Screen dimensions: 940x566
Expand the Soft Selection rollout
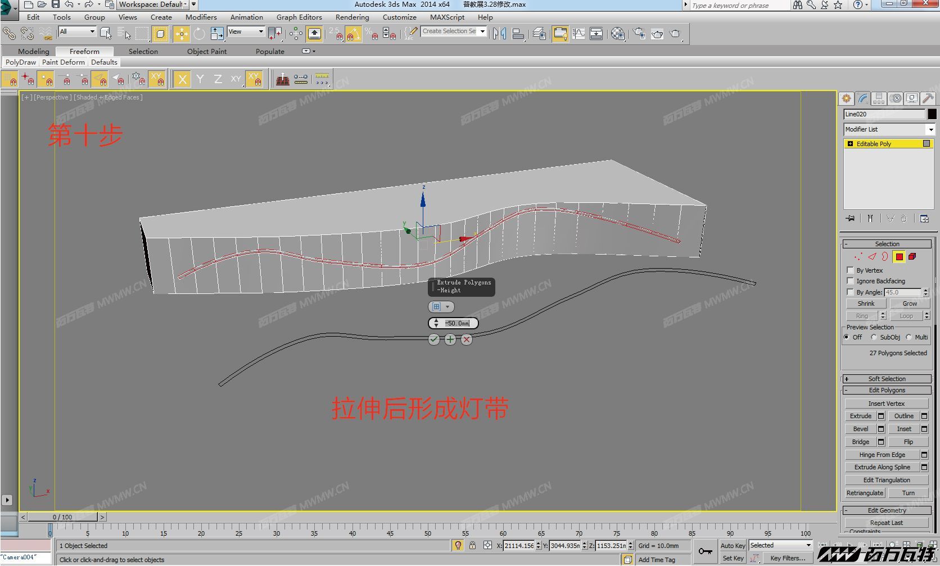887,379
